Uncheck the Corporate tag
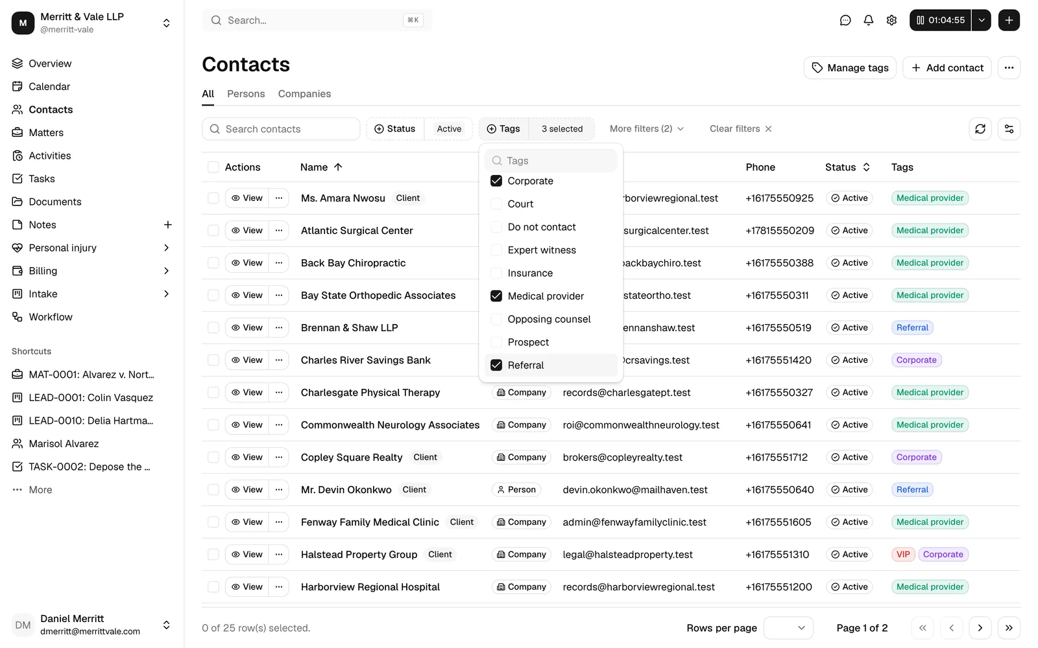 point(496,181)
